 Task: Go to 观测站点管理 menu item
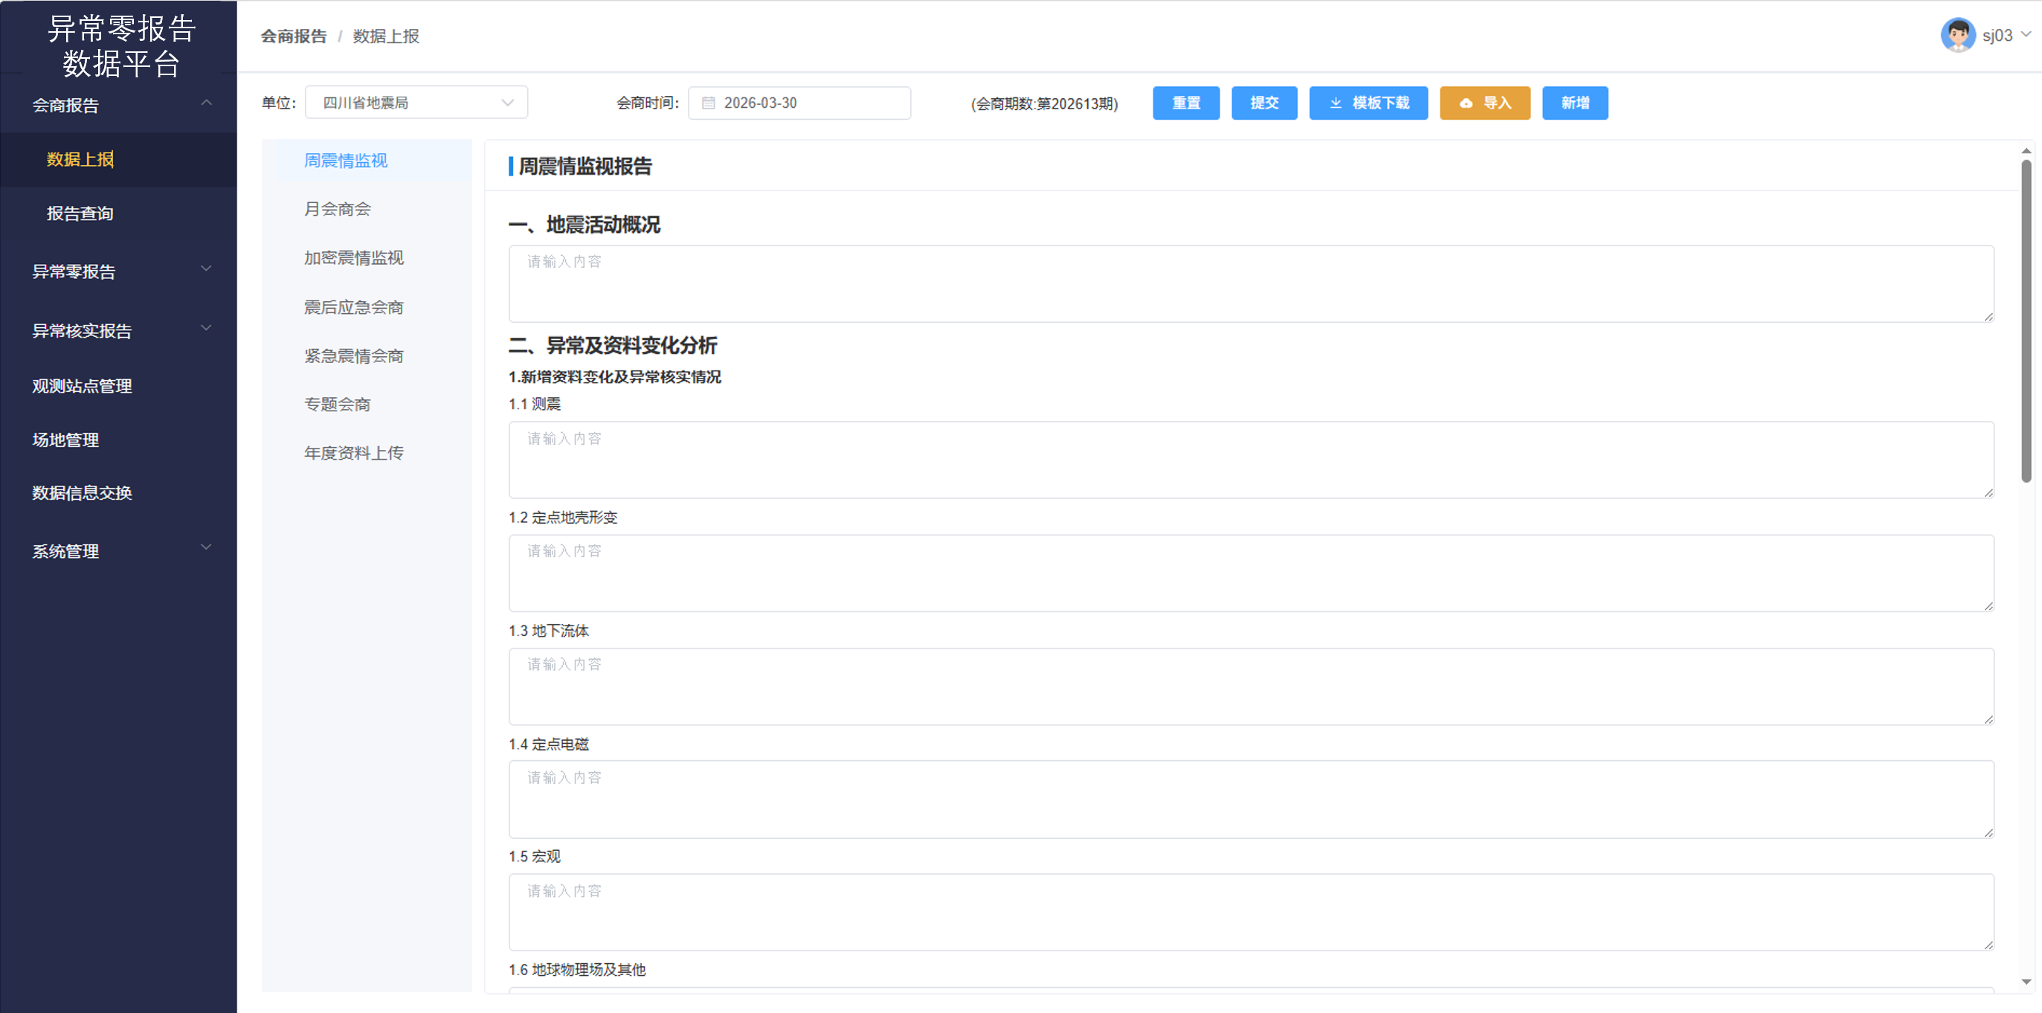coord(82,386)
